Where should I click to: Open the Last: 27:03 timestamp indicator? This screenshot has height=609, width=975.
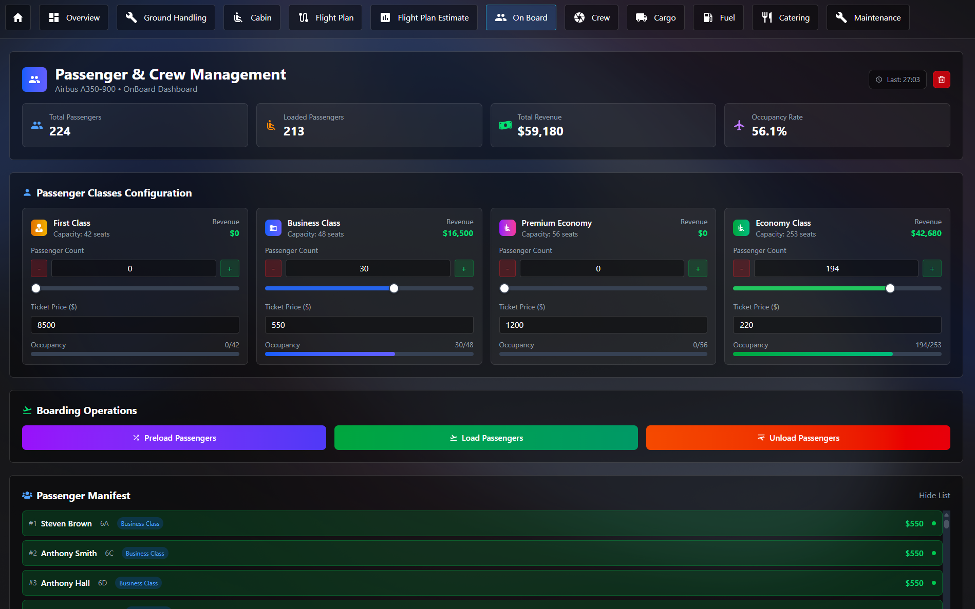click(897, 80)
